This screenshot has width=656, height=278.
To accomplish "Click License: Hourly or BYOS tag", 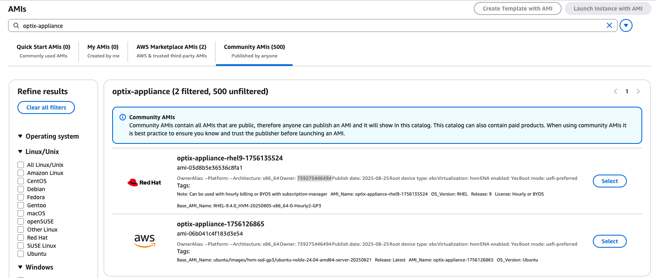I will (519, 194).
